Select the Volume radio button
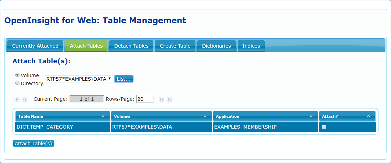 [17, 75]
